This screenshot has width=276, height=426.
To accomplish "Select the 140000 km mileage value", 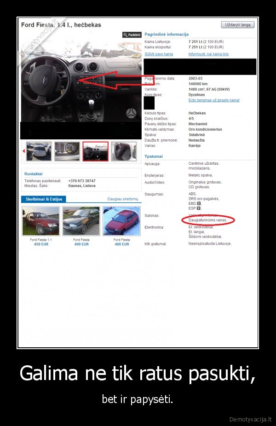I will point(198,84).
